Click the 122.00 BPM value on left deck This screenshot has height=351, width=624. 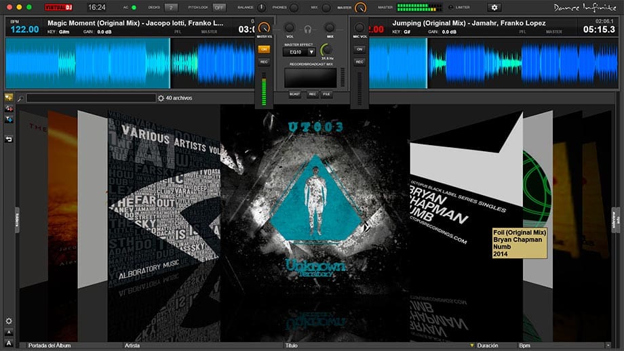(x=24, y=29)
